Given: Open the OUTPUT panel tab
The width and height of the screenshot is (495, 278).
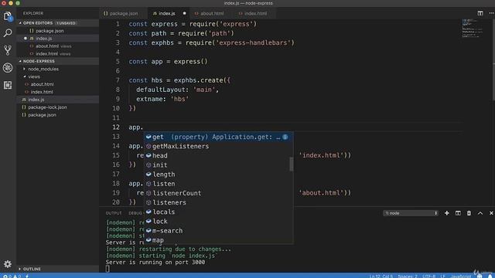Looking at the screenshot, I should click(114, 213).
